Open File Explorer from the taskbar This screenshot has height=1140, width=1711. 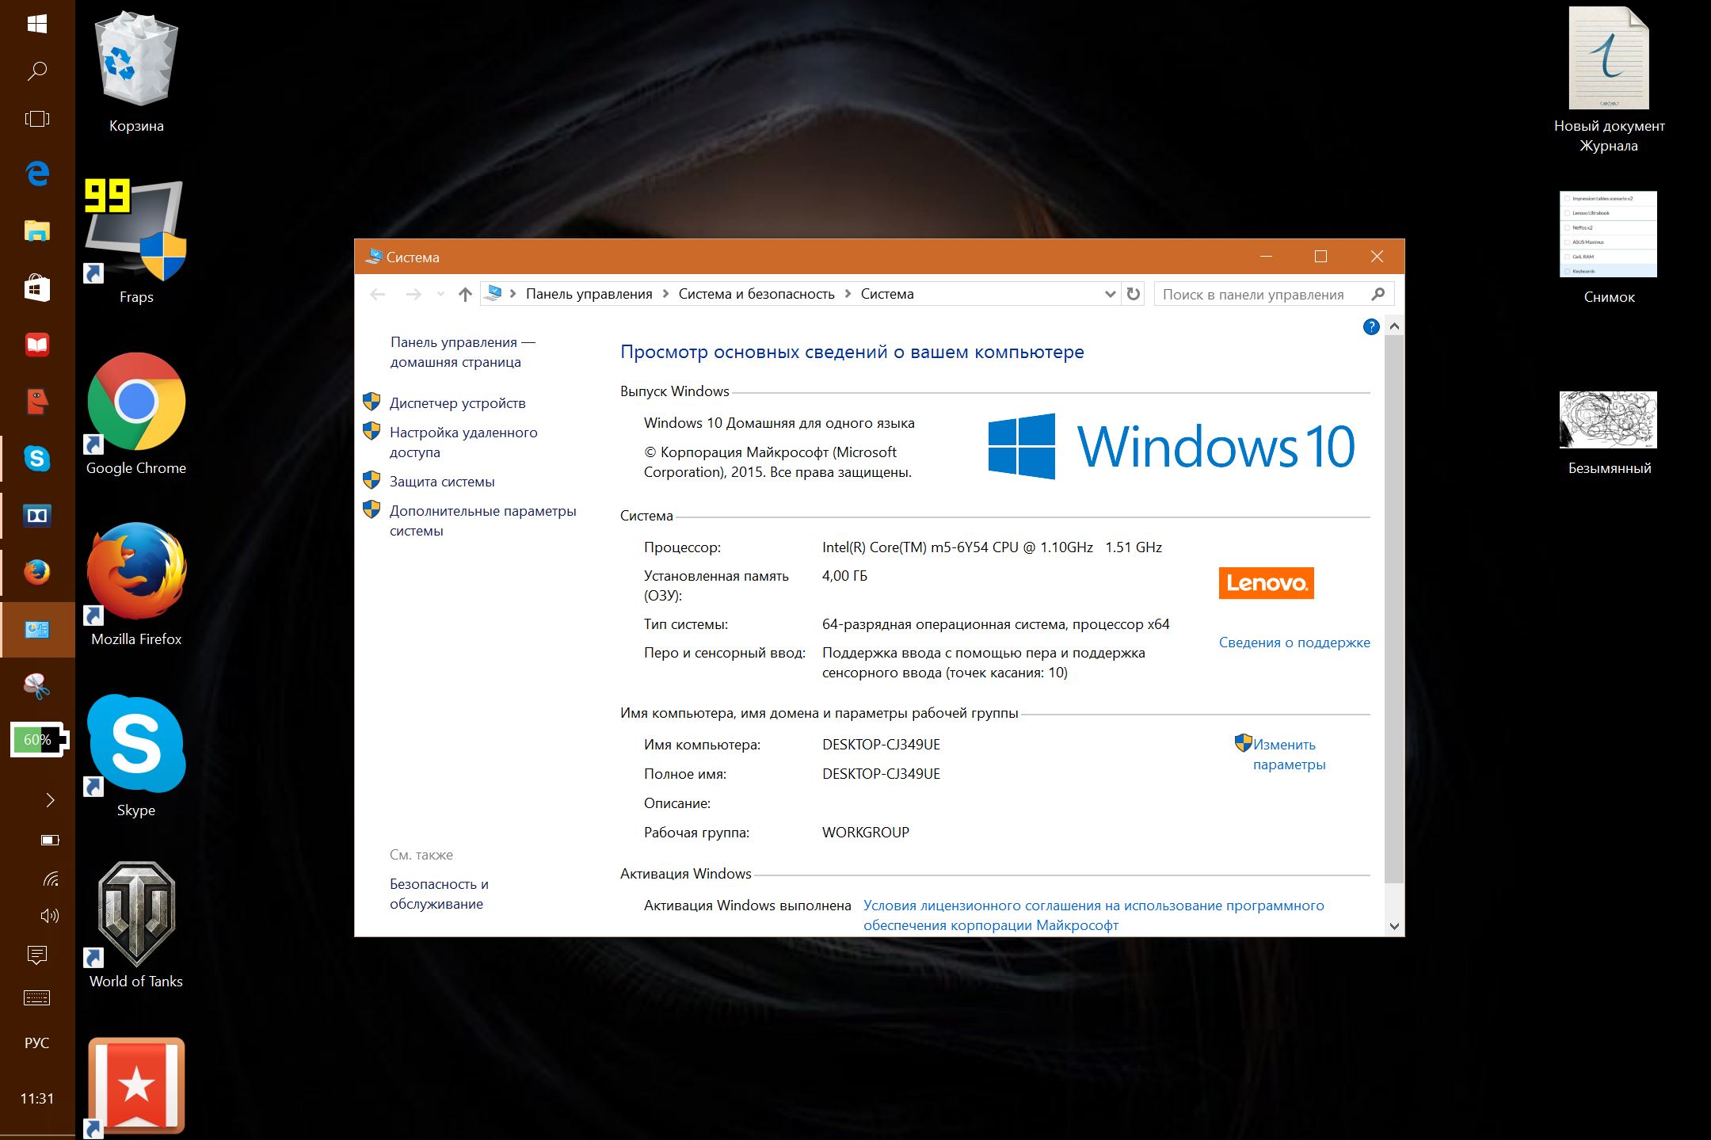point(37,231)
